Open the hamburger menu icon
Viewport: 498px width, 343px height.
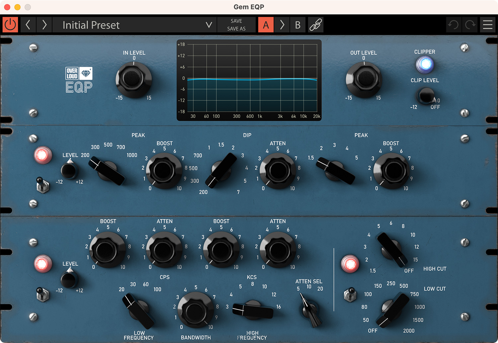488,25
